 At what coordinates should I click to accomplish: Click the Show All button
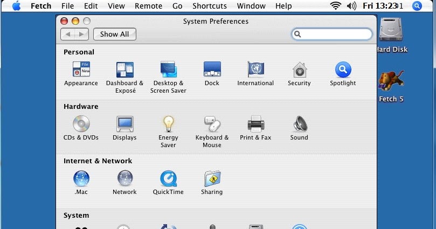[x=115, y=34]
